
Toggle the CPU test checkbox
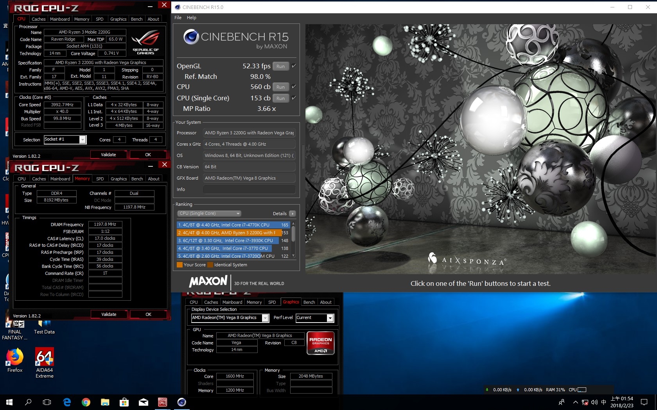coord(294,87)
